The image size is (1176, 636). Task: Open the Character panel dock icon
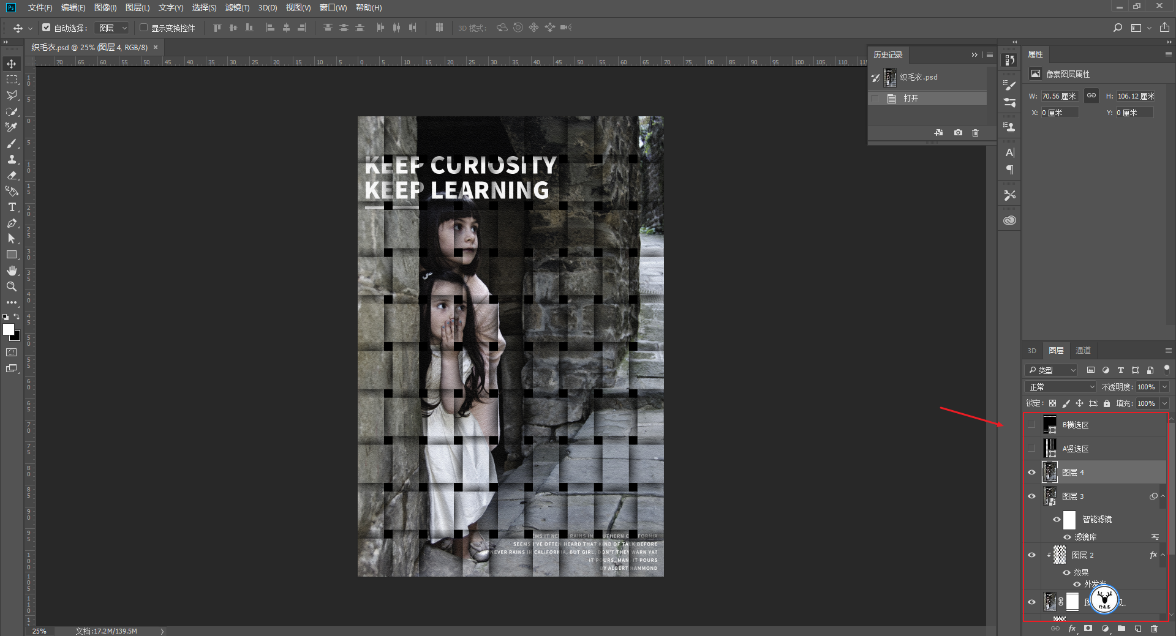[1010, 152]
